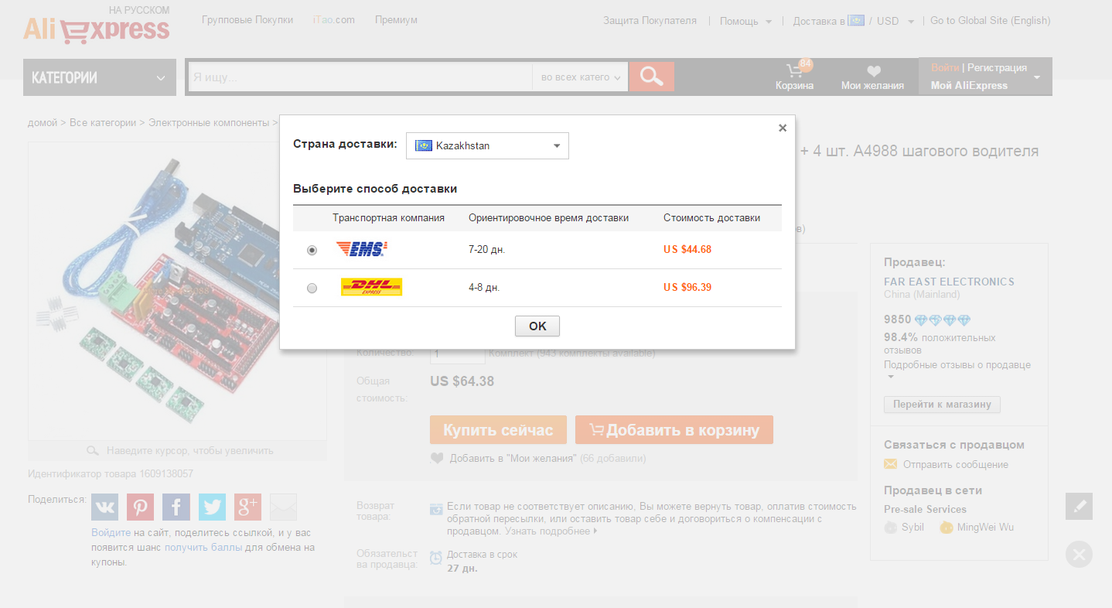The image size is (1112, 608).
Task: Click the MingWei Wu chat avatar icon
Action: [x=946, y=527]
